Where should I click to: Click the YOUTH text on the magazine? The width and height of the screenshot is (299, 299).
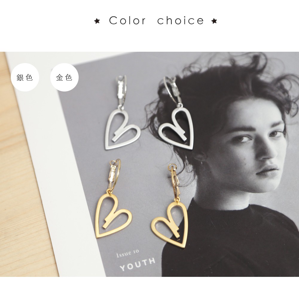pos(138,265)
